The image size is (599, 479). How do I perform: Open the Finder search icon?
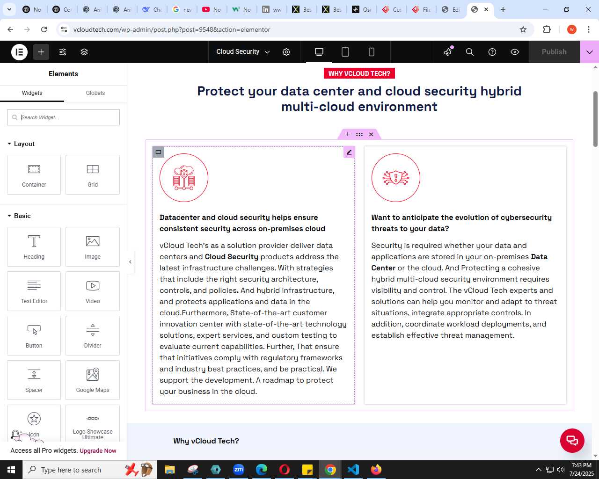(x=470, y=52)
